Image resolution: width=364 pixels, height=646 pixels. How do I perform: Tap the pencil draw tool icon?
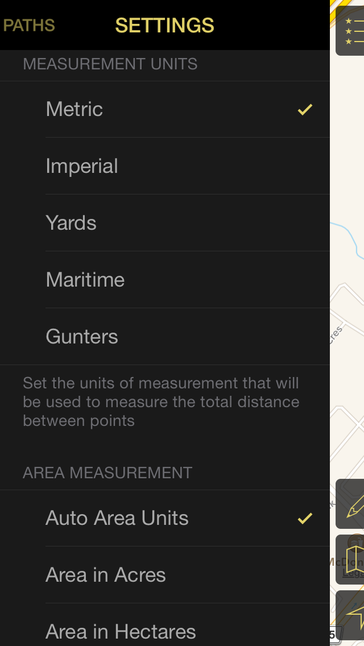(353, 504)
